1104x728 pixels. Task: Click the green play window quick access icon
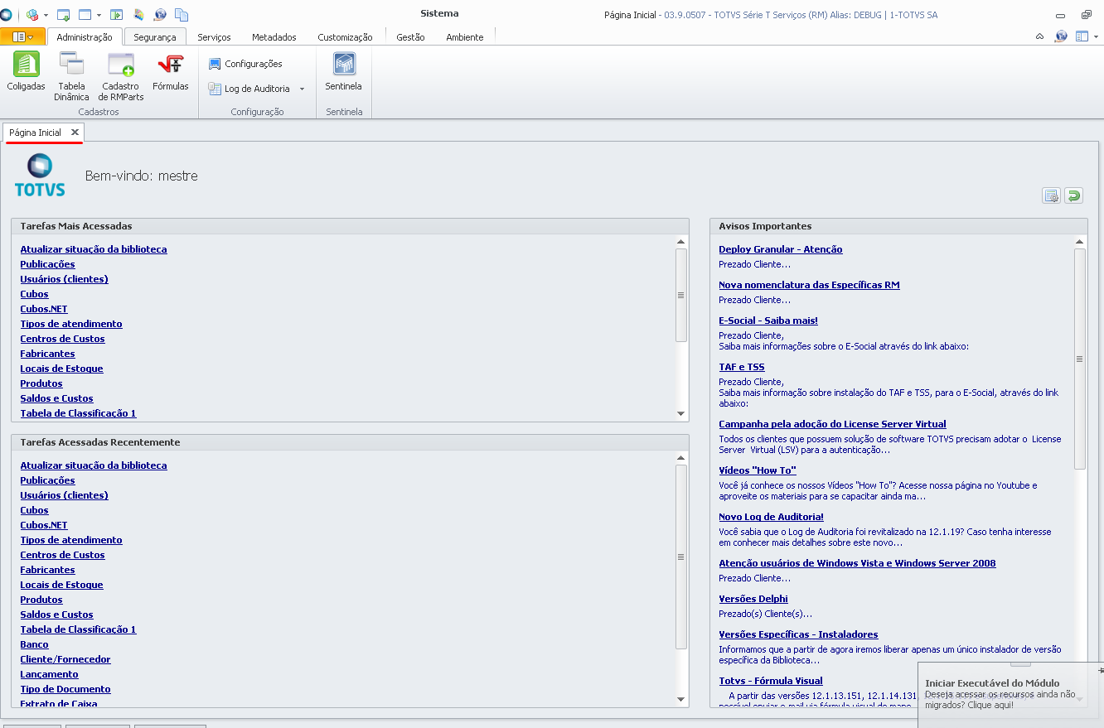pyautogui.click(x=117, y=15)
